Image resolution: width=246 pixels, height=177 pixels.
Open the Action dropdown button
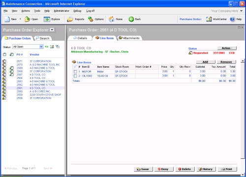(x=227, y=48)
